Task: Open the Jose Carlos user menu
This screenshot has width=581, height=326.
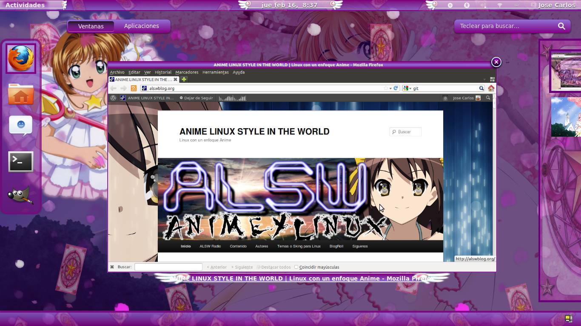Action: 556,5
